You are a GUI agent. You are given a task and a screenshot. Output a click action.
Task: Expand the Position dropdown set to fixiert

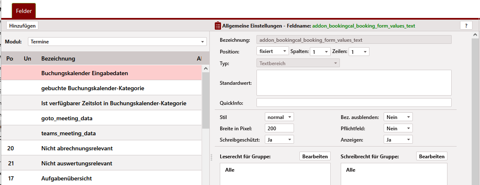tap(272, 51)
